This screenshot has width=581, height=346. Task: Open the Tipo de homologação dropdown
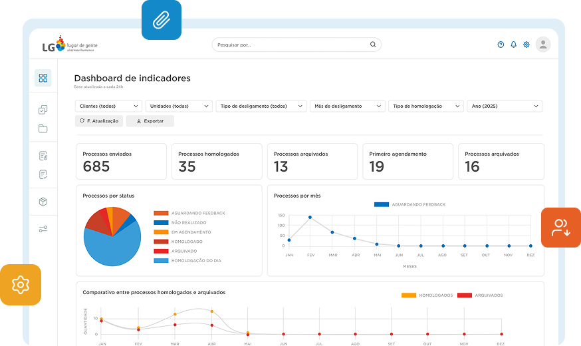(x=425, y=106)
